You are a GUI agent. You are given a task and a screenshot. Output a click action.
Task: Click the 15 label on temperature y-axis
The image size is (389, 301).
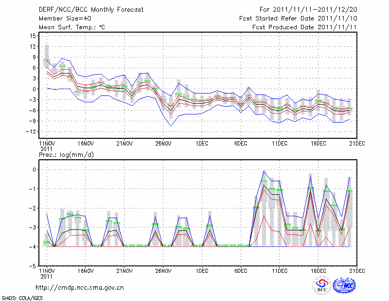point(33,36)
